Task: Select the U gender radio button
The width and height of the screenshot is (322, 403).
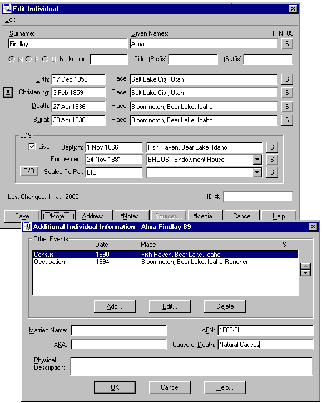Action: tap(45, 59)
